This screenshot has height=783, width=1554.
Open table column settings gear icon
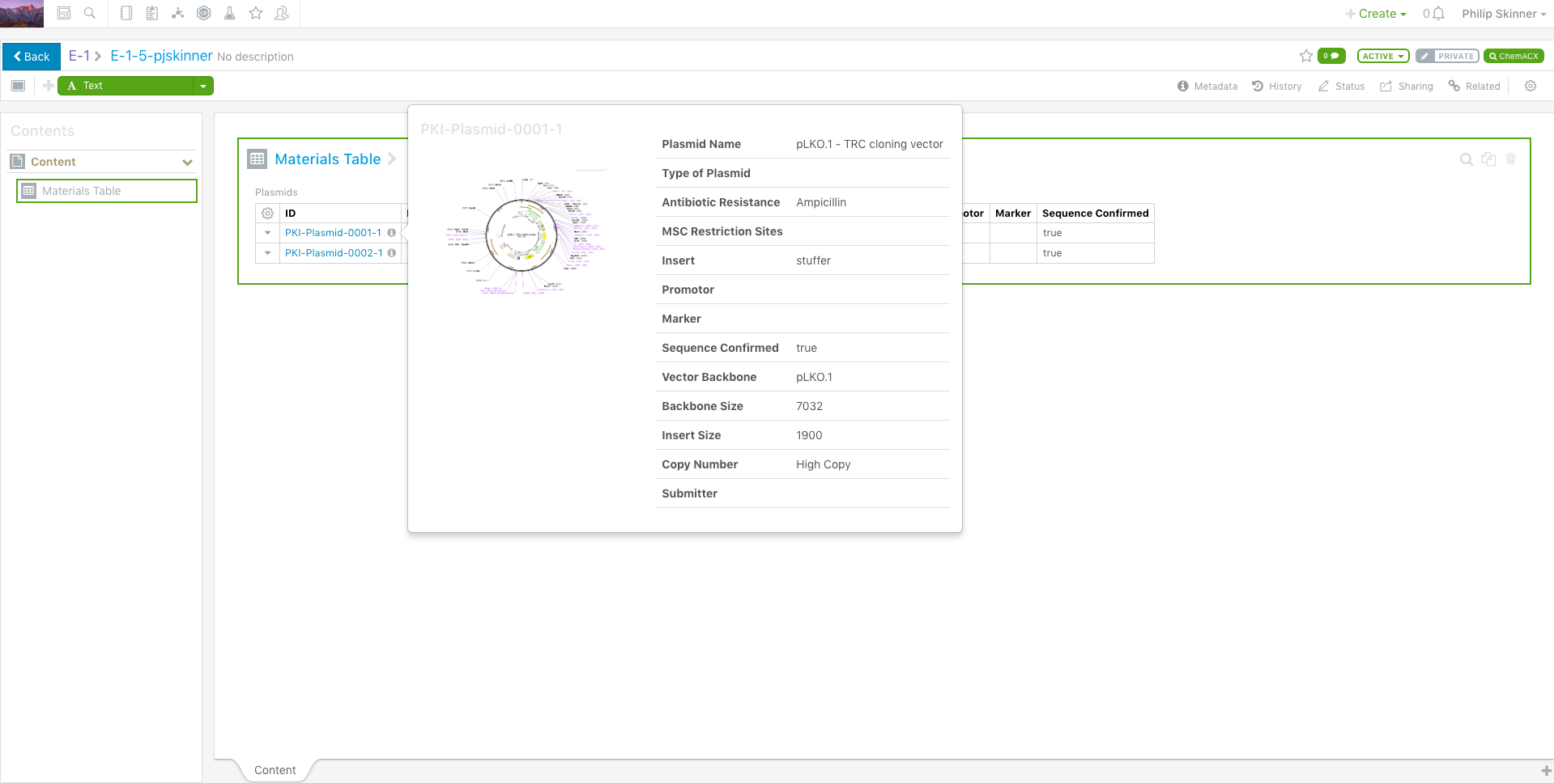[x=267, y=214]
